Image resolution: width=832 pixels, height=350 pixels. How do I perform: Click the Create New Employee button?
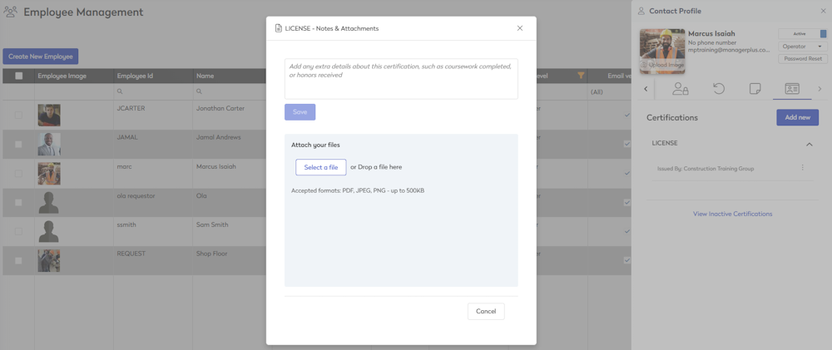pyautogui.click(x=40, y=57)
